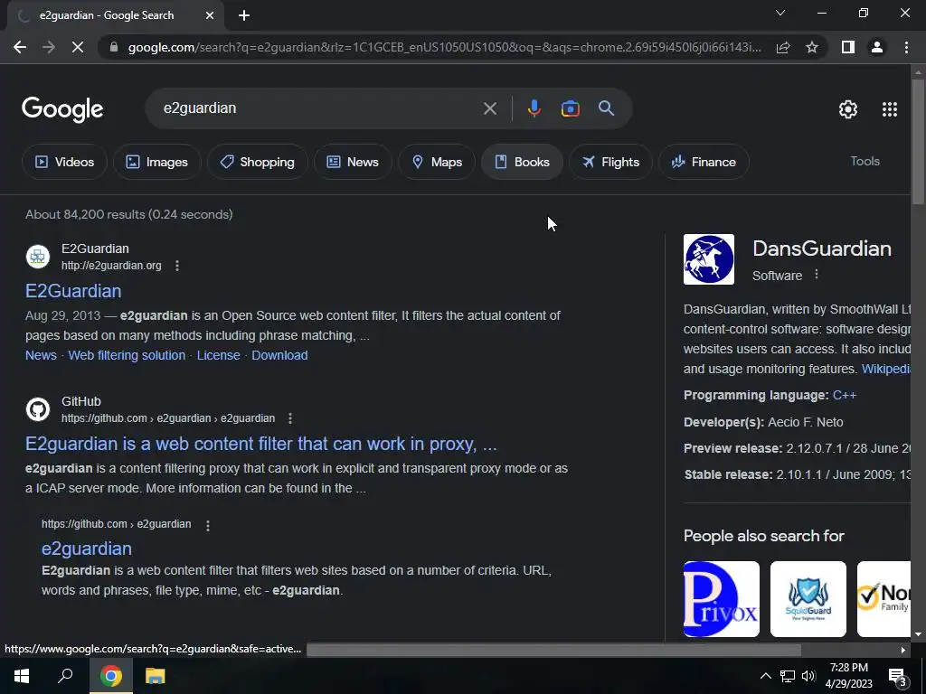Click the horizontal page scrollbar
Image resolution: width=926 pixels, height=694 pixels.
click(x=553, y=650)
